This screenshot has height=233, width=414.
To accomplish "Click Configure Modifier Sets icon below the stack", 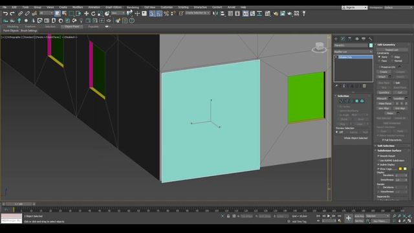I will point(364,86).
